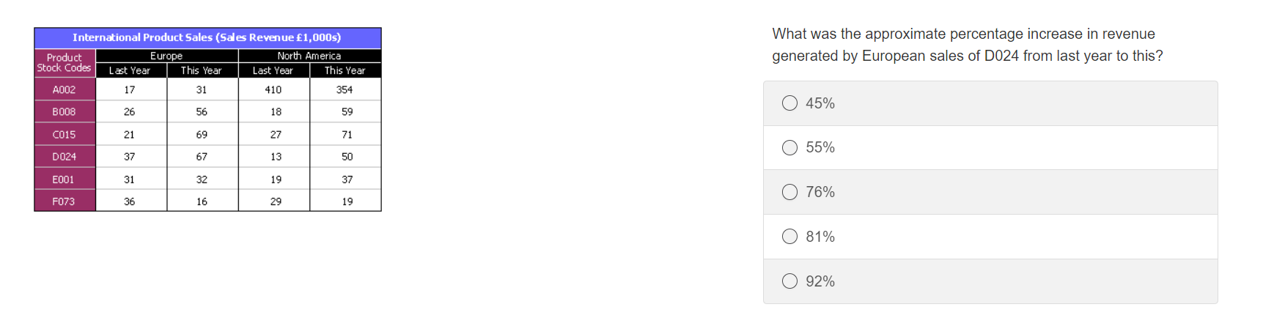Click the International Product Sales table title
This screenshot has width=1285, height=329.
point(207,37)
